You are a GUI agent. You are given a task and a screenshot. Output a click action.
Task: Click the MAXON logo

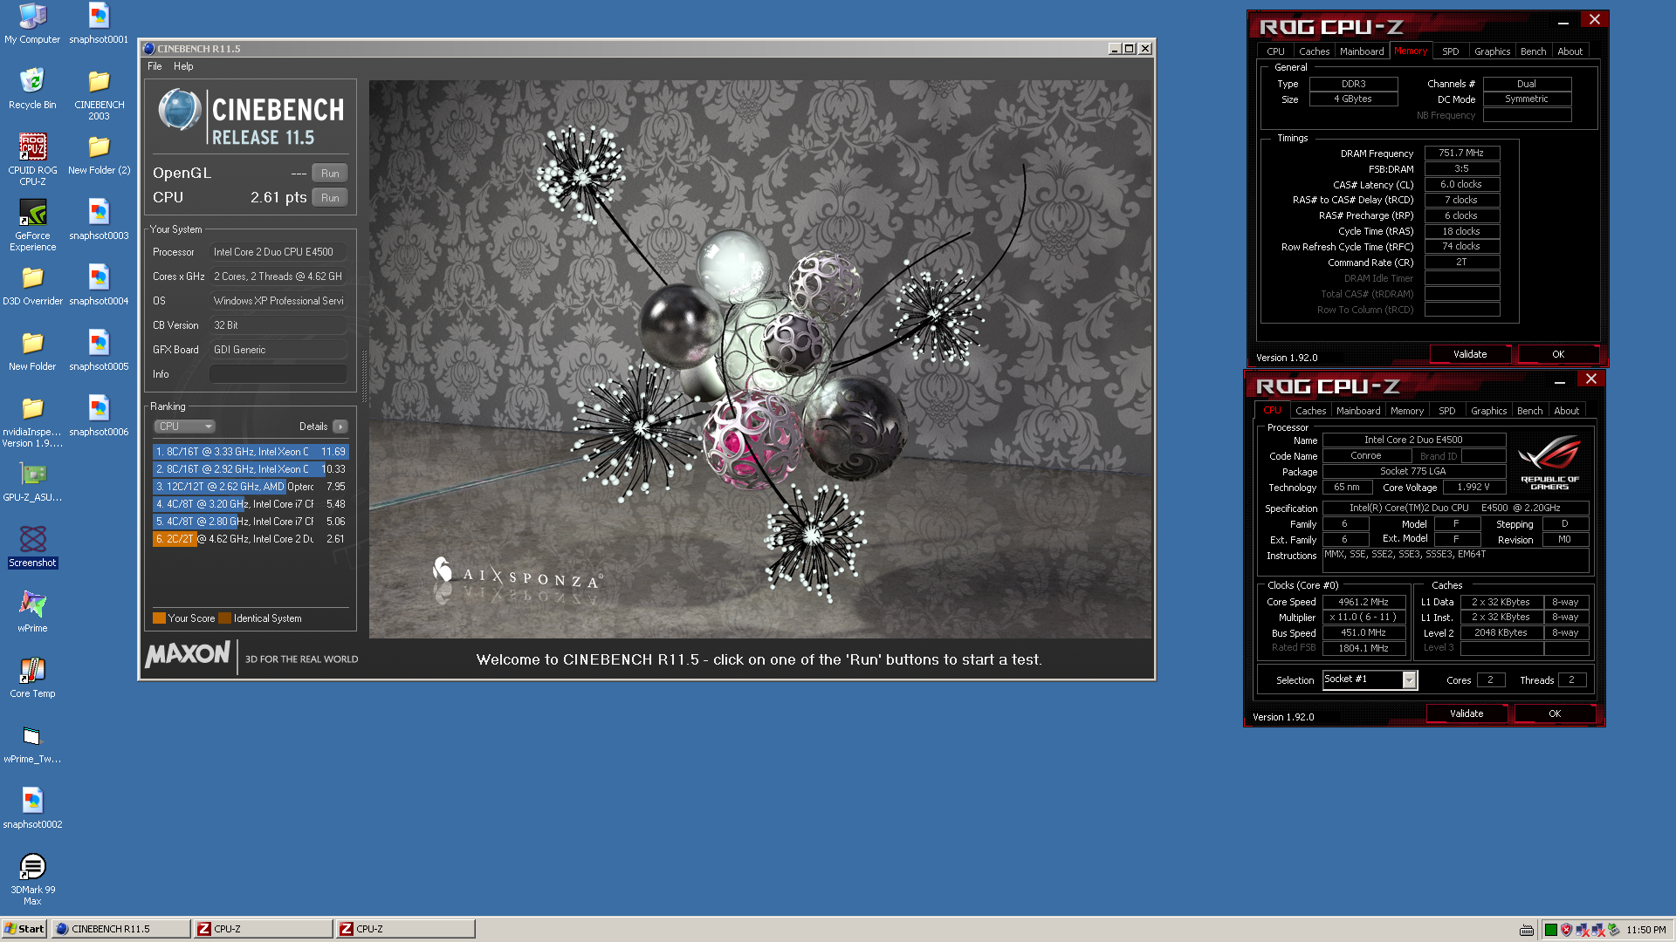click(188, 655)
